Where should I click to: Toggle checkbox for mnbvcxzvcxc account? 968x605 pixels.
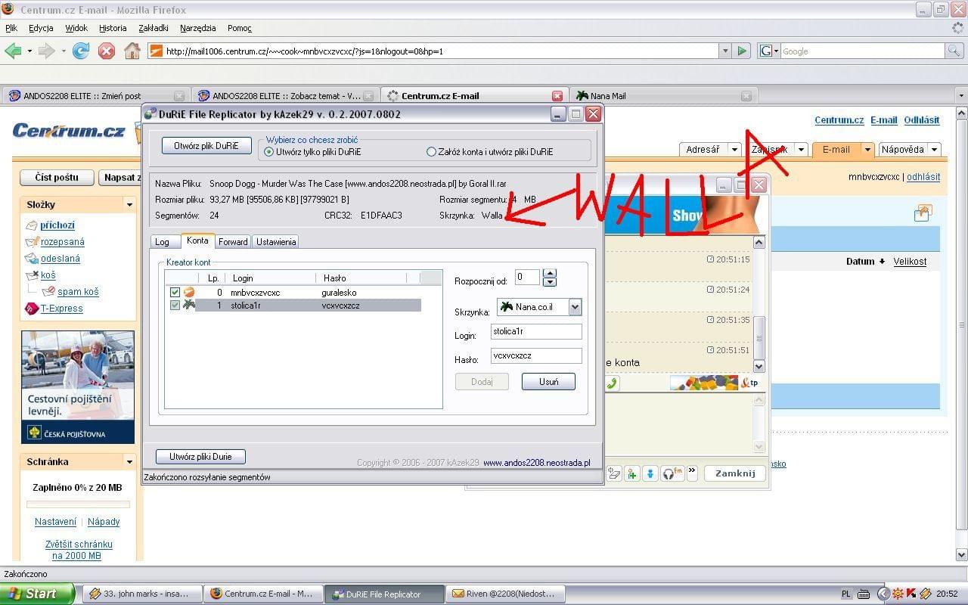(x=175, y=293)
